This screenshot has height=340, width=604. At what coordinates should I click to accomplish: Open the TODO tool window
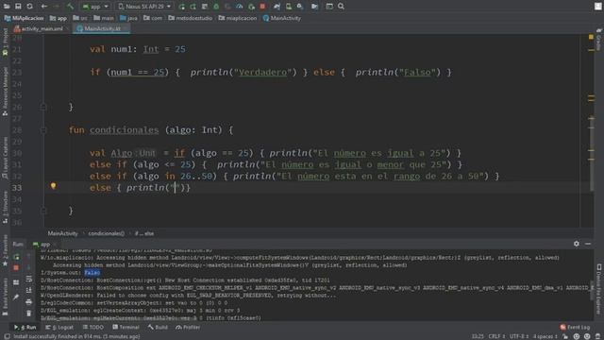93,327
